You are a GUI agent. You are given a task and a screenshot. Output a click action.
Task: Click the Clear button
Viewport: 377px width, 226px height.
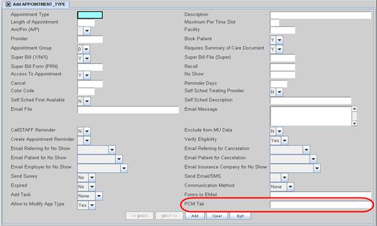click(x=217, y=216)
